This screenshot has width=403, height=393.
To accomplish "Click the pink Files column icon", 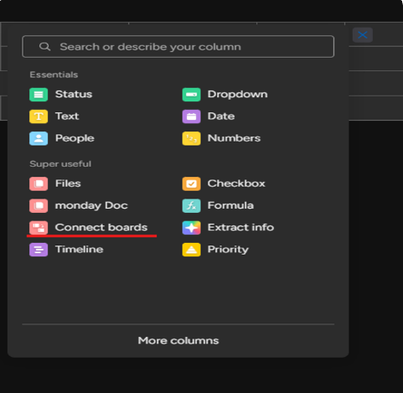I will [x=39, y=184].
